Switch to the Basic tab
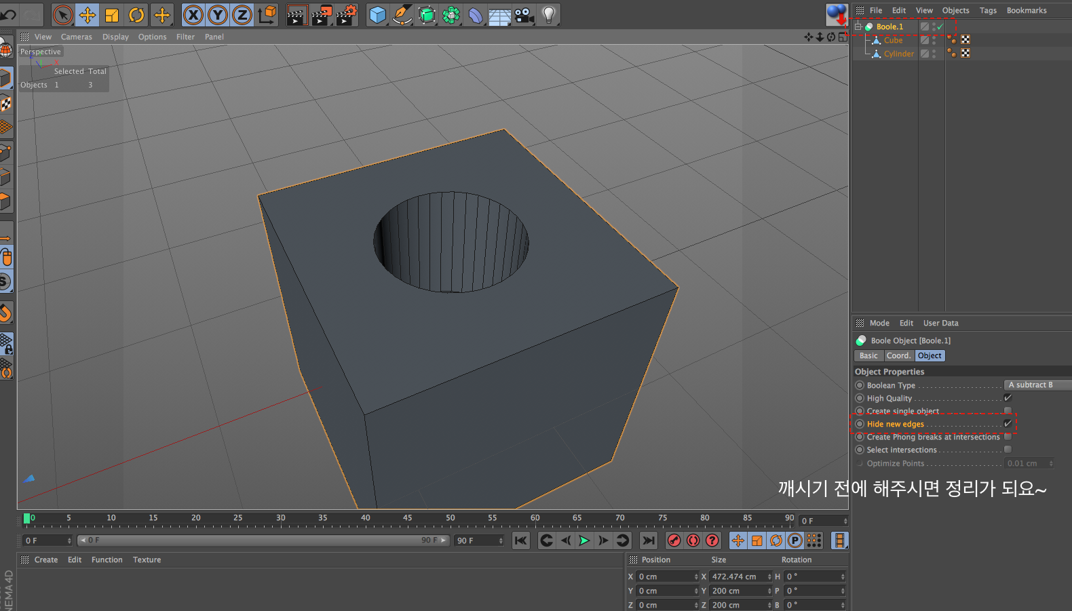The height and width of the screenshot is (611, 1072). tap(868, 356)
